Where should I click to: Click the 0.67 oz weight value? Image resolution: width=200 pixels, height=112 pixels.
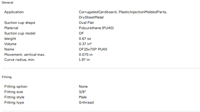pos(85,39)
